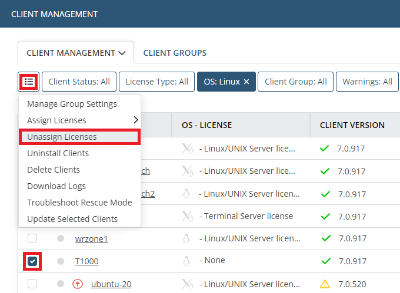Click the green checkmark in T1000 row
The image size is (400, 293).
coord(325,261)
